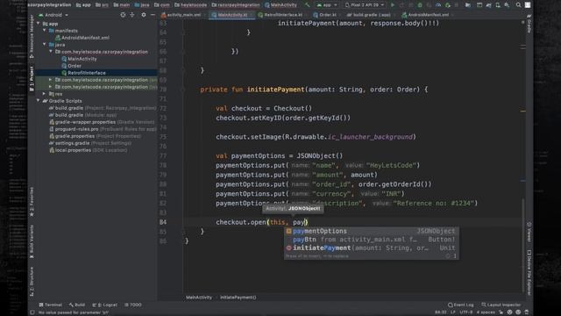This screenshot has width=561, height=316.
Task: Open the app run configuration dropdown
Action: pos(327,5)
